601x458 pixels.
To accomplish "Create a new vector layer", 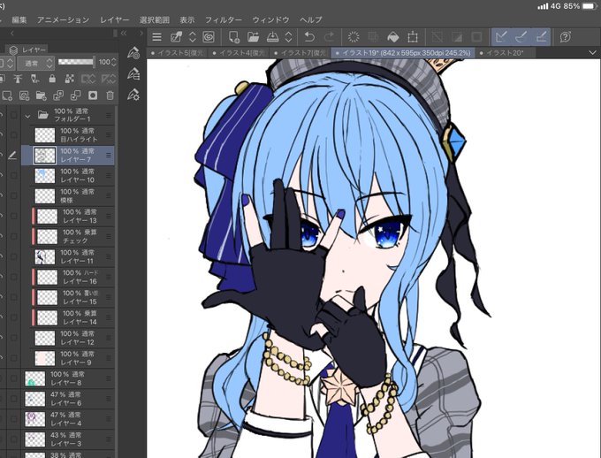I will click(x=24, y=95).
